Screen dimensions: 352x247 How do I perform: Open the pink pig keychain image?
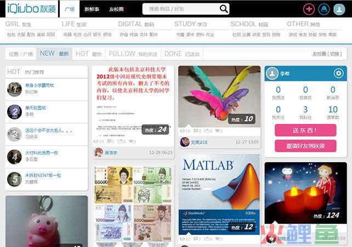pos(47,221)
